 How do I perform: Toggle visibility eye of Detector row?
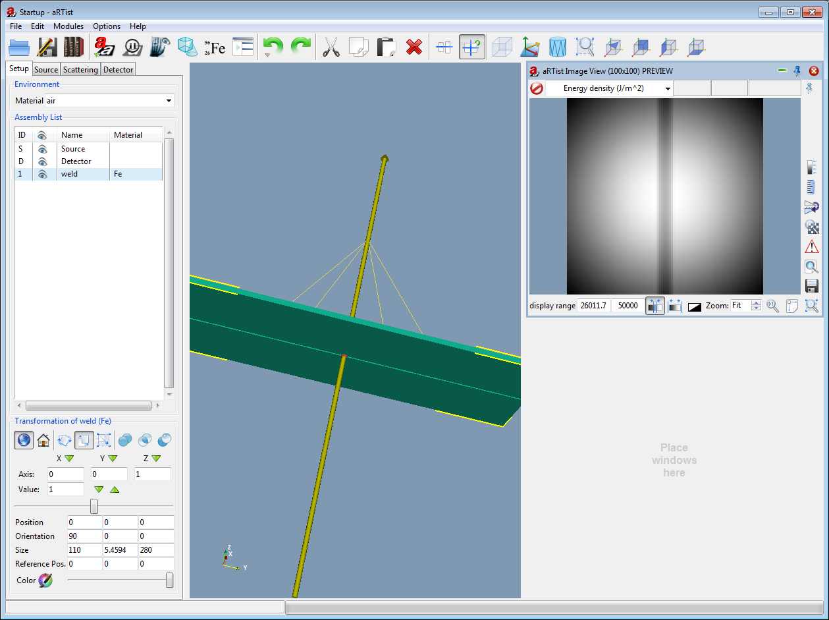pyautogui.click(x=42, y=161)
